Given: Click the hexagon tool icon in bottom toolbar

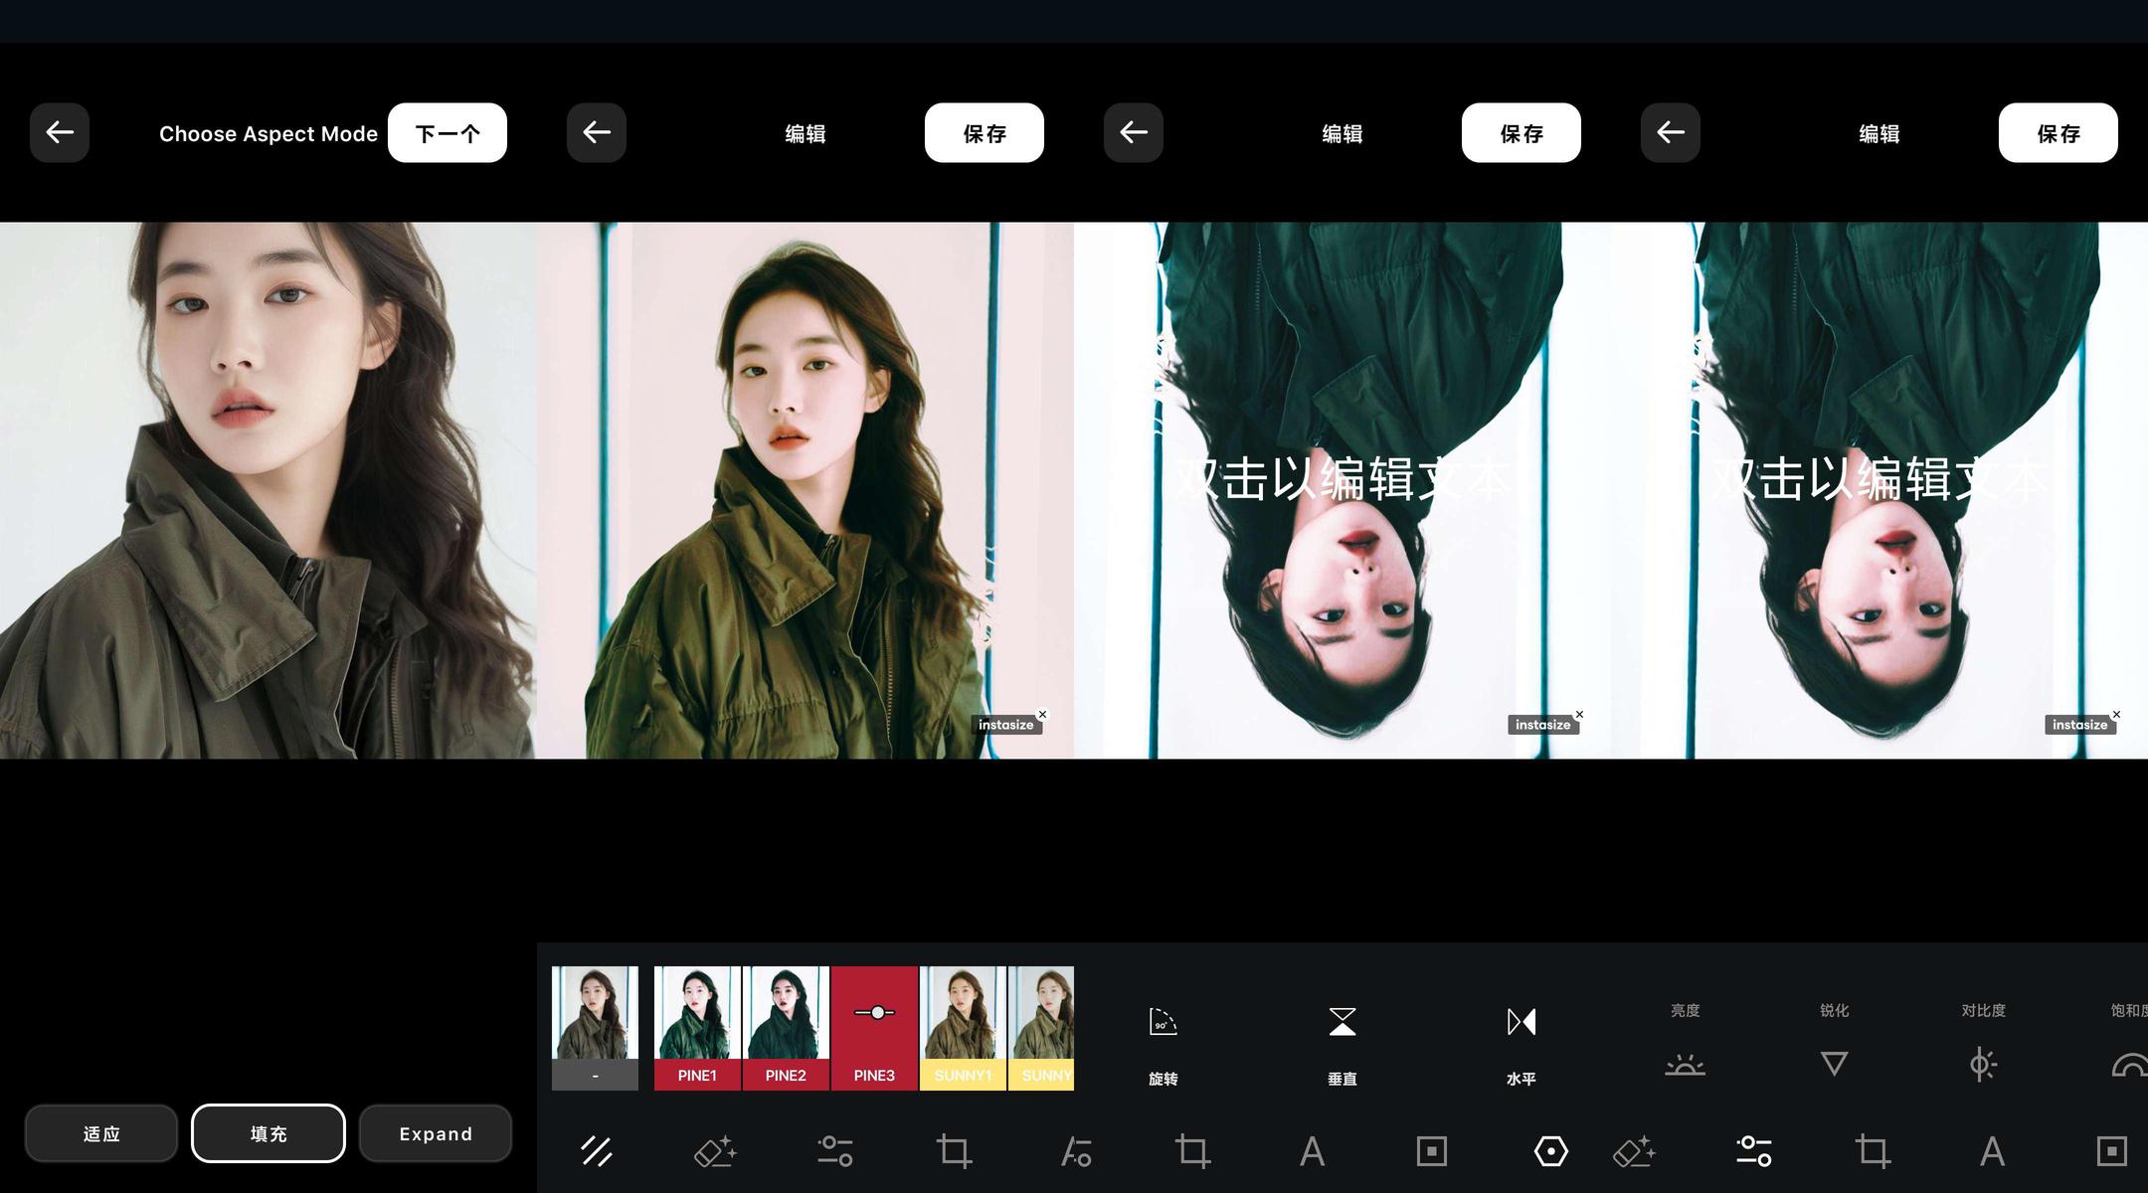Looking at the screenshot, I should [1550, 1151].
